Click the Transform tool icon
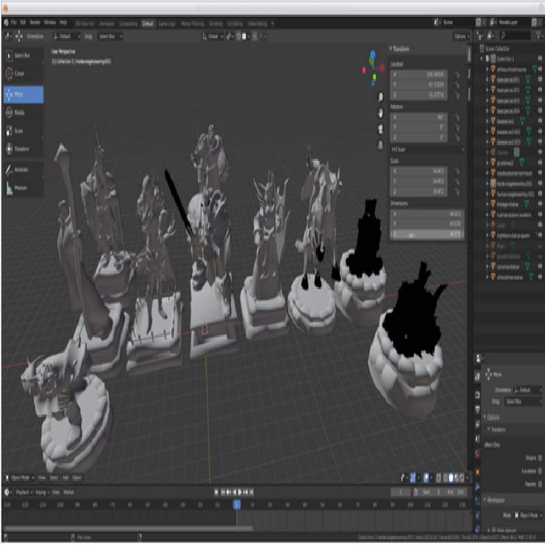This screenshot has height=545, width=545. tap(10, 149)
